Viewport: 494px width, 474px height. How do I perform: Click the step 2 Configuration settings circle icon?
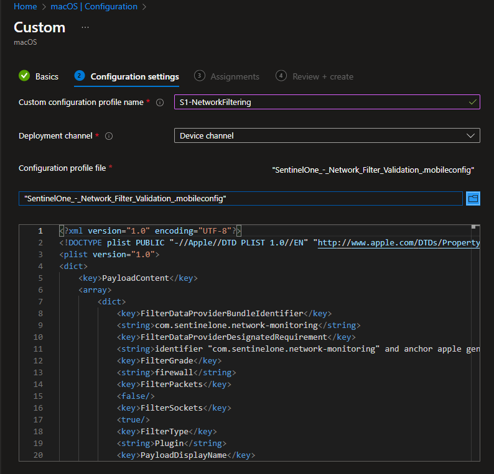click(x=79, y=76)
